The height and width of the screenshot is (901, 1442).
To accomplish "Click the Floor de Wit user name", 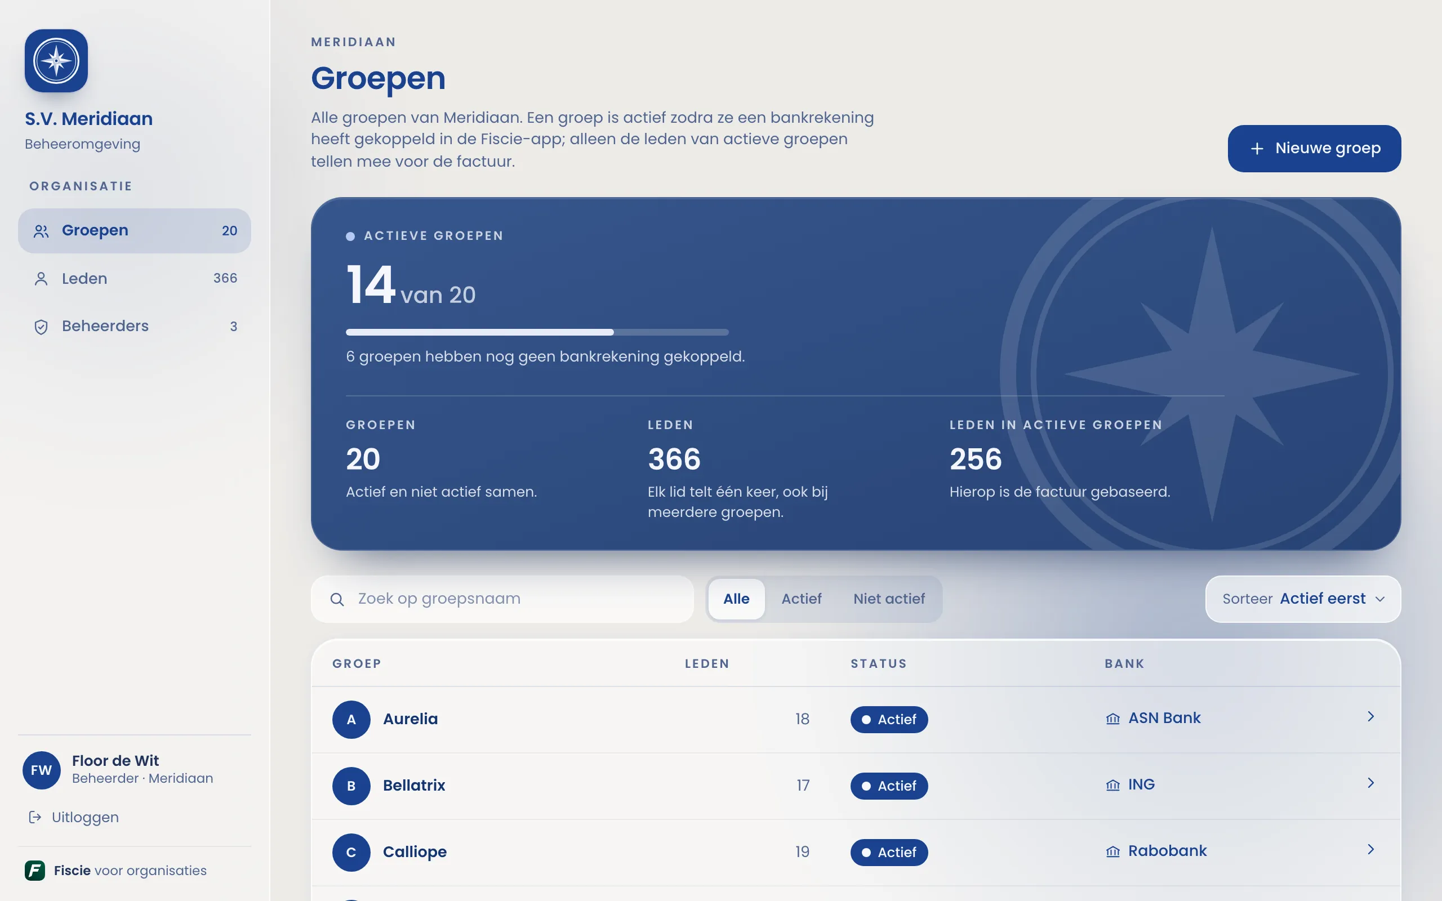I will pyautogui.click(x=115, y=761).
